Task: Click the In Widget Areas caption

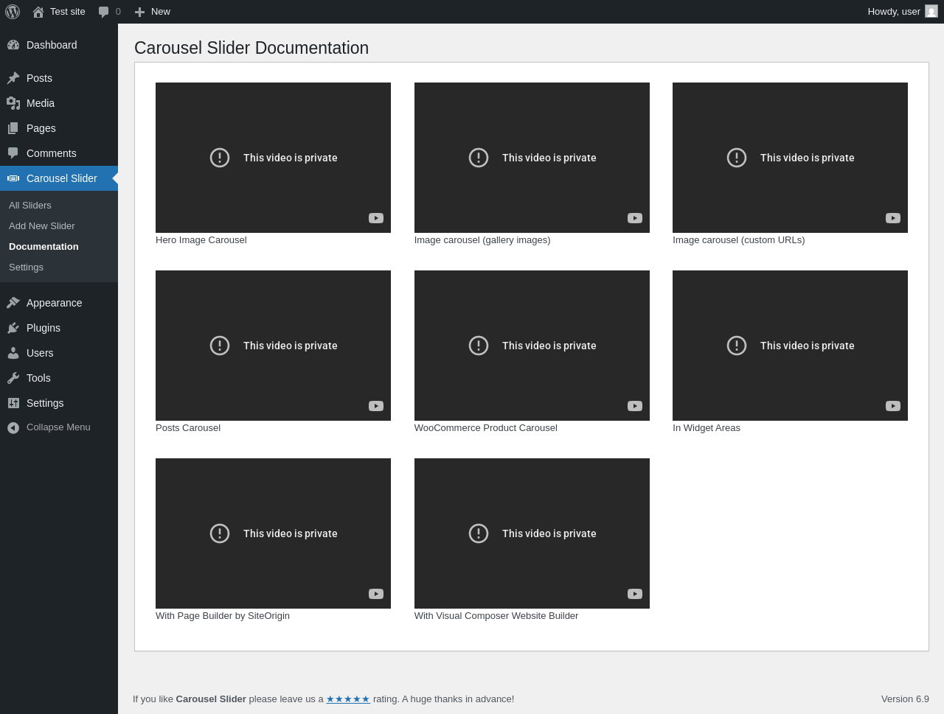Action: [x=707, y=428]
